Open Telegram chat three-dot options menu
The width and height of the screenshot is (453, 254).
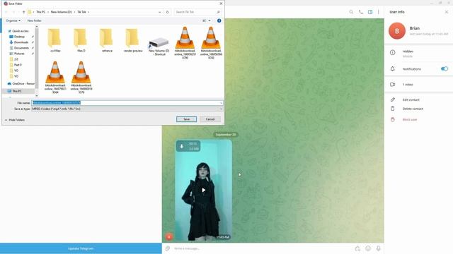(379, 12)
